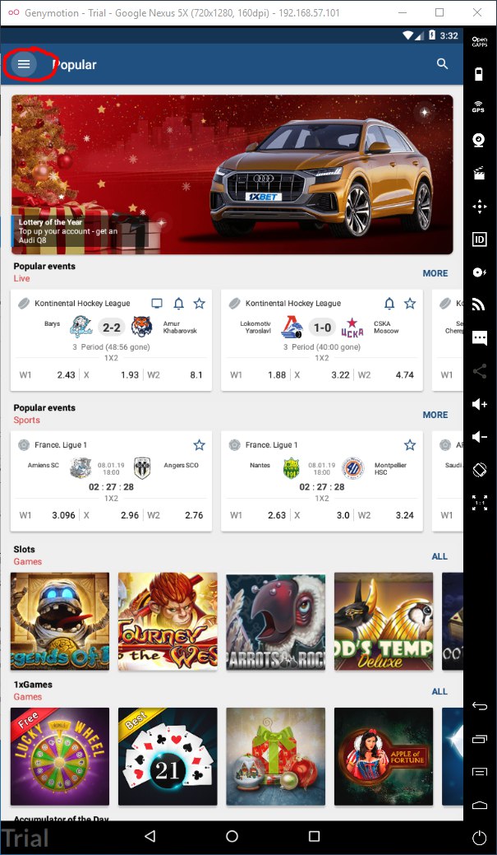Open Genymotion screen capture clapperboard
Screen dimensions: 497x855
point(479,174)
